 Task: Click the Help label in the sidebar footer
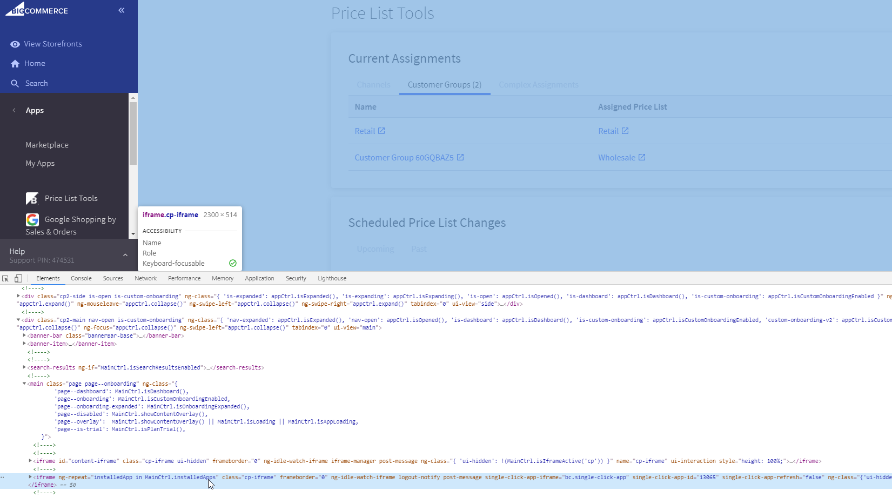[x=17, y=251]
